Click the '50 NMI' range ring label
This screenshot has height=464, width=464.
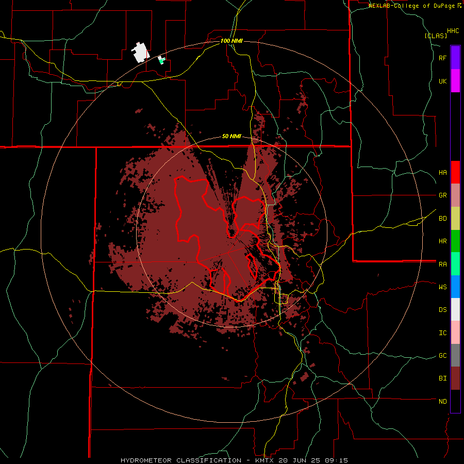coord(231,136)
